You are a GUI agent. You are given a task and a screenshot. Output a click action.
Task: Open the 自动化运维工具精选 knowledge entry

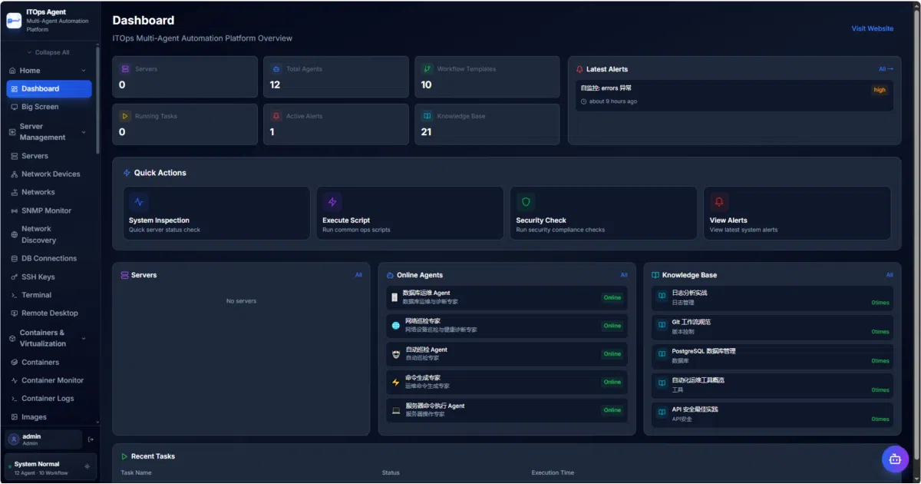(x=772, y=385)
